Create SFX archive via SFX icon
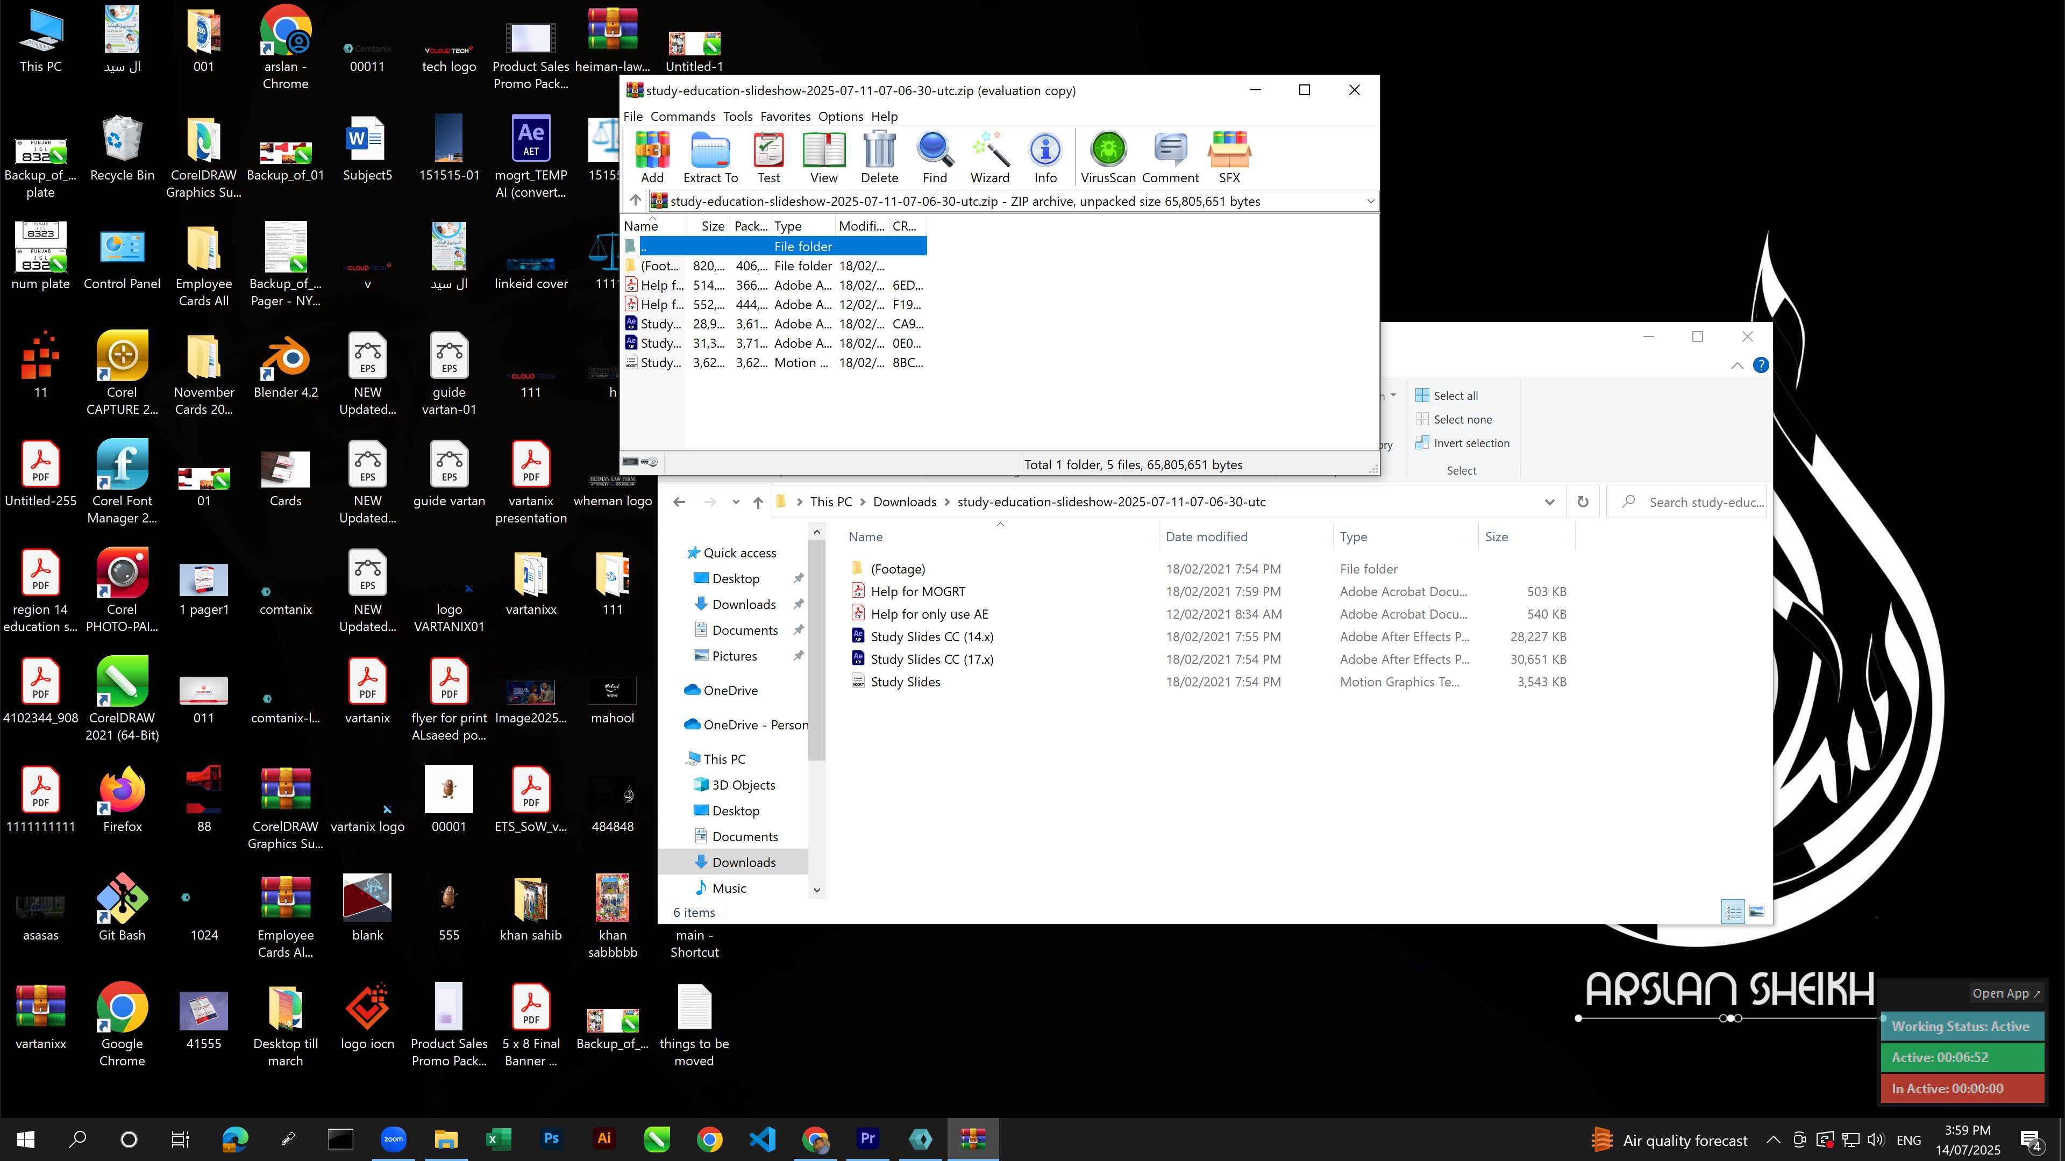2065x1161 pixels. tap(1229, 158)
